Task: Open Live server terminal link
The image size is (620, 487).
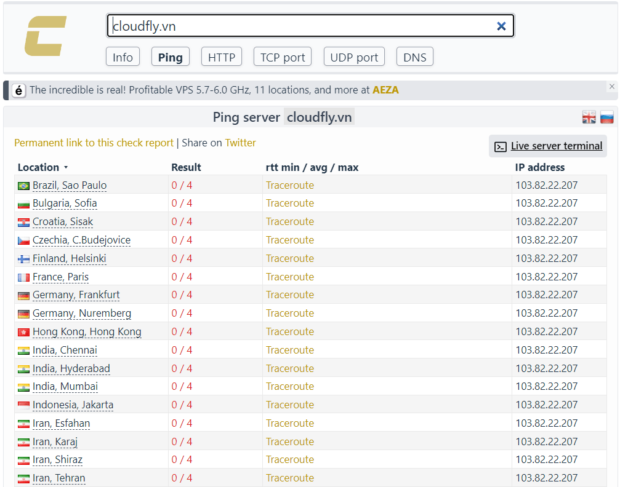Action: point(557,146)
